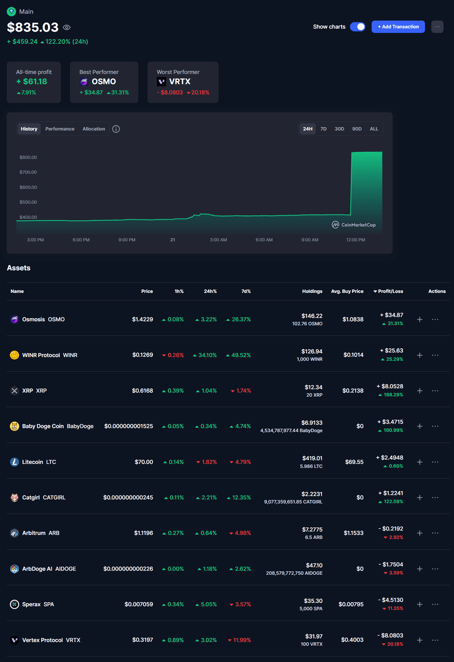The width and height of the screenshot is (454, 662).
Task: Click the Add Transaction button
Action: pyautogui.click(x=398, y=27)
